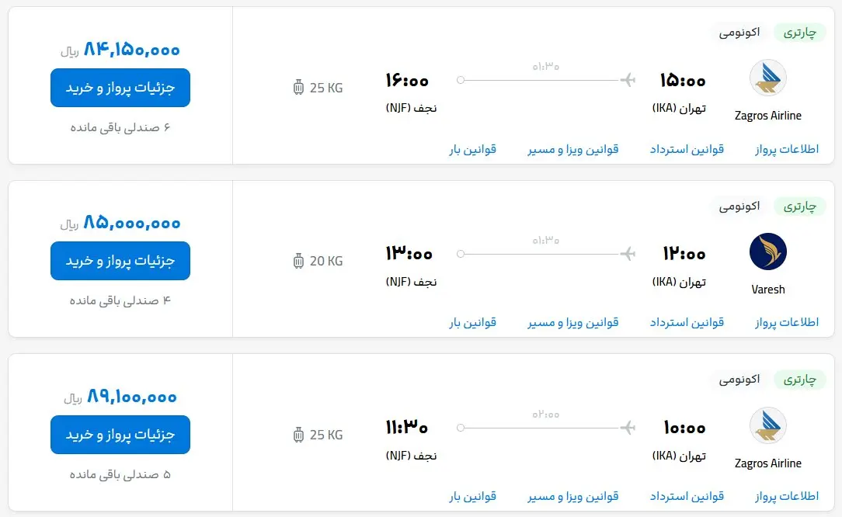
Task: Select the چارتری tag on the first flight
Action: point(800,33)
